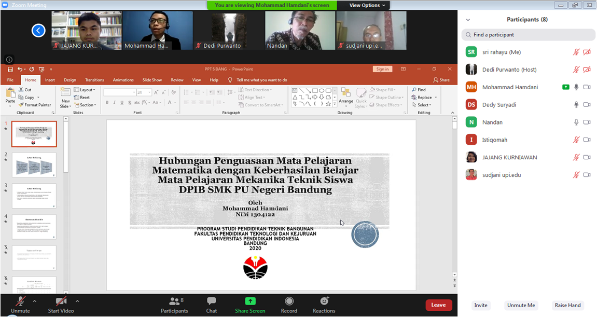Click Mohammad Hamdani microphone icon

(x=576, y=87)
